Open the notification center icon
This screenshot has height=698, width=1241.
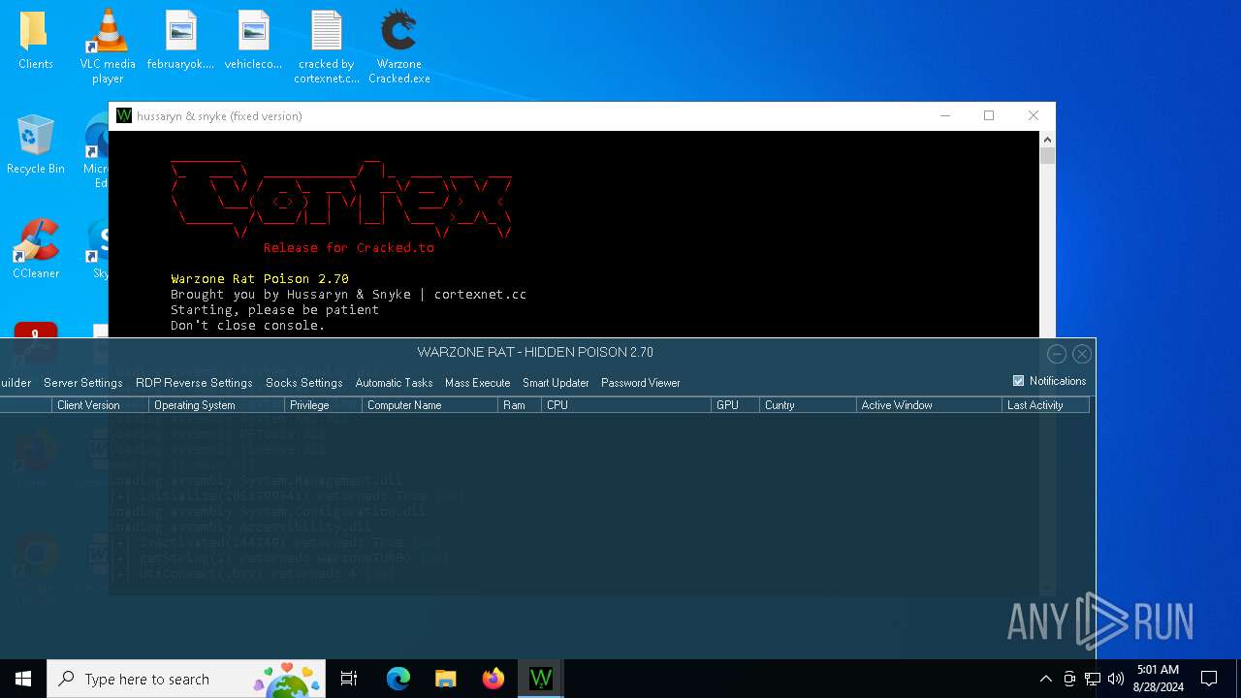(x=1209, y=679)
